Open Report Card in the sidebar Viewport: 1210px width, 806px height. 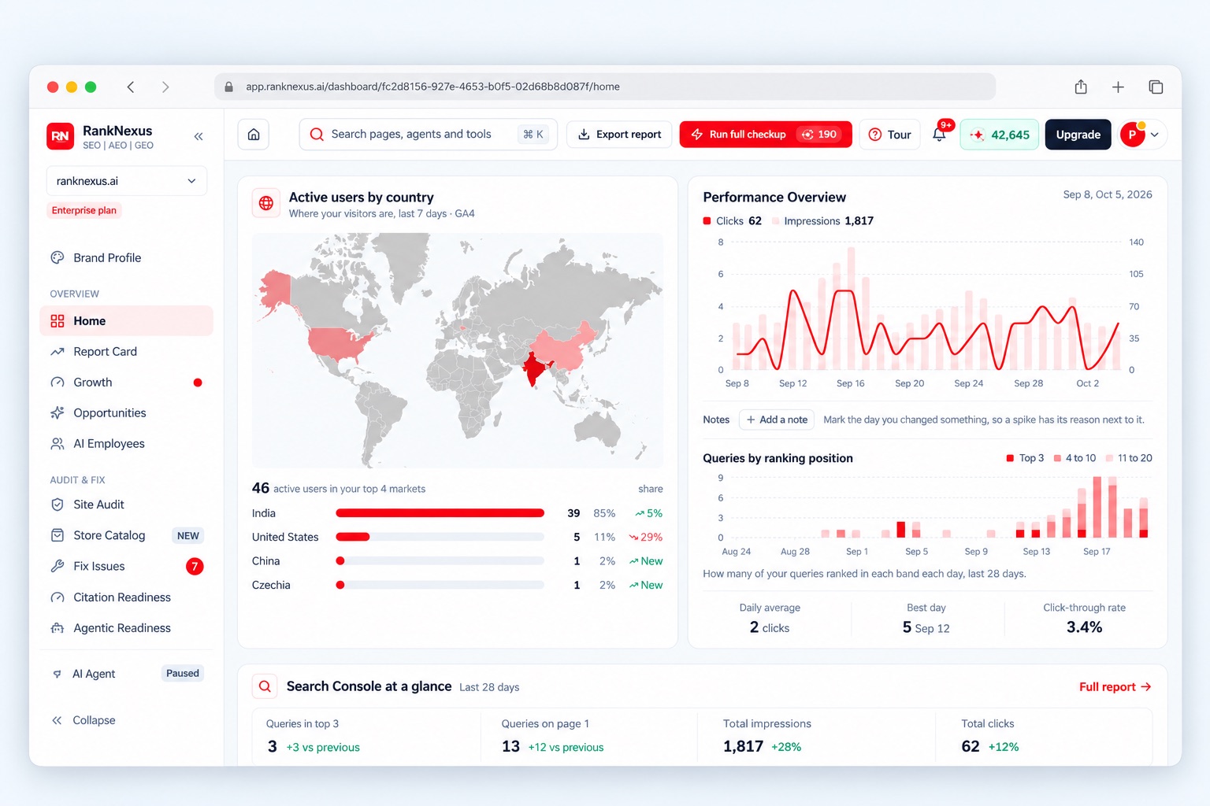pos(126,352)
